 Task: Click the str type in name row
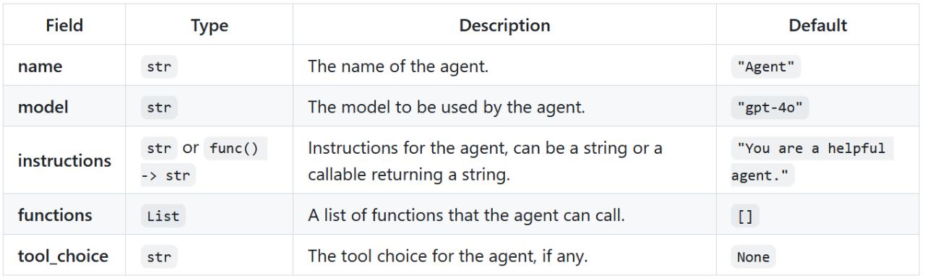click(x=159, y=68)
